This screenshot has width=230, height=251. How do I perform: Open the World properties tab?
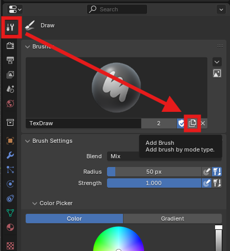coord(10,104)
